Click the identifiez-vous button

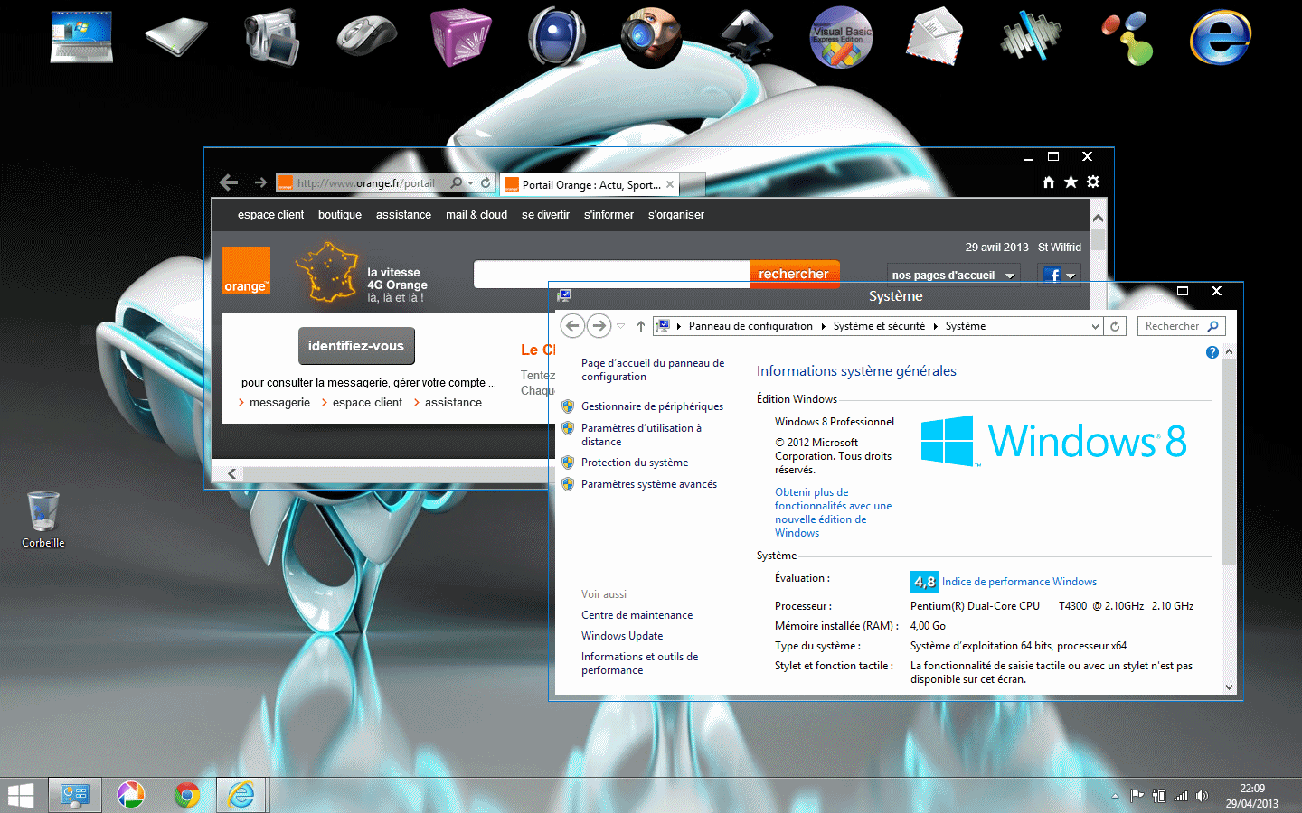pyautogui.click(x=356, y=346)
